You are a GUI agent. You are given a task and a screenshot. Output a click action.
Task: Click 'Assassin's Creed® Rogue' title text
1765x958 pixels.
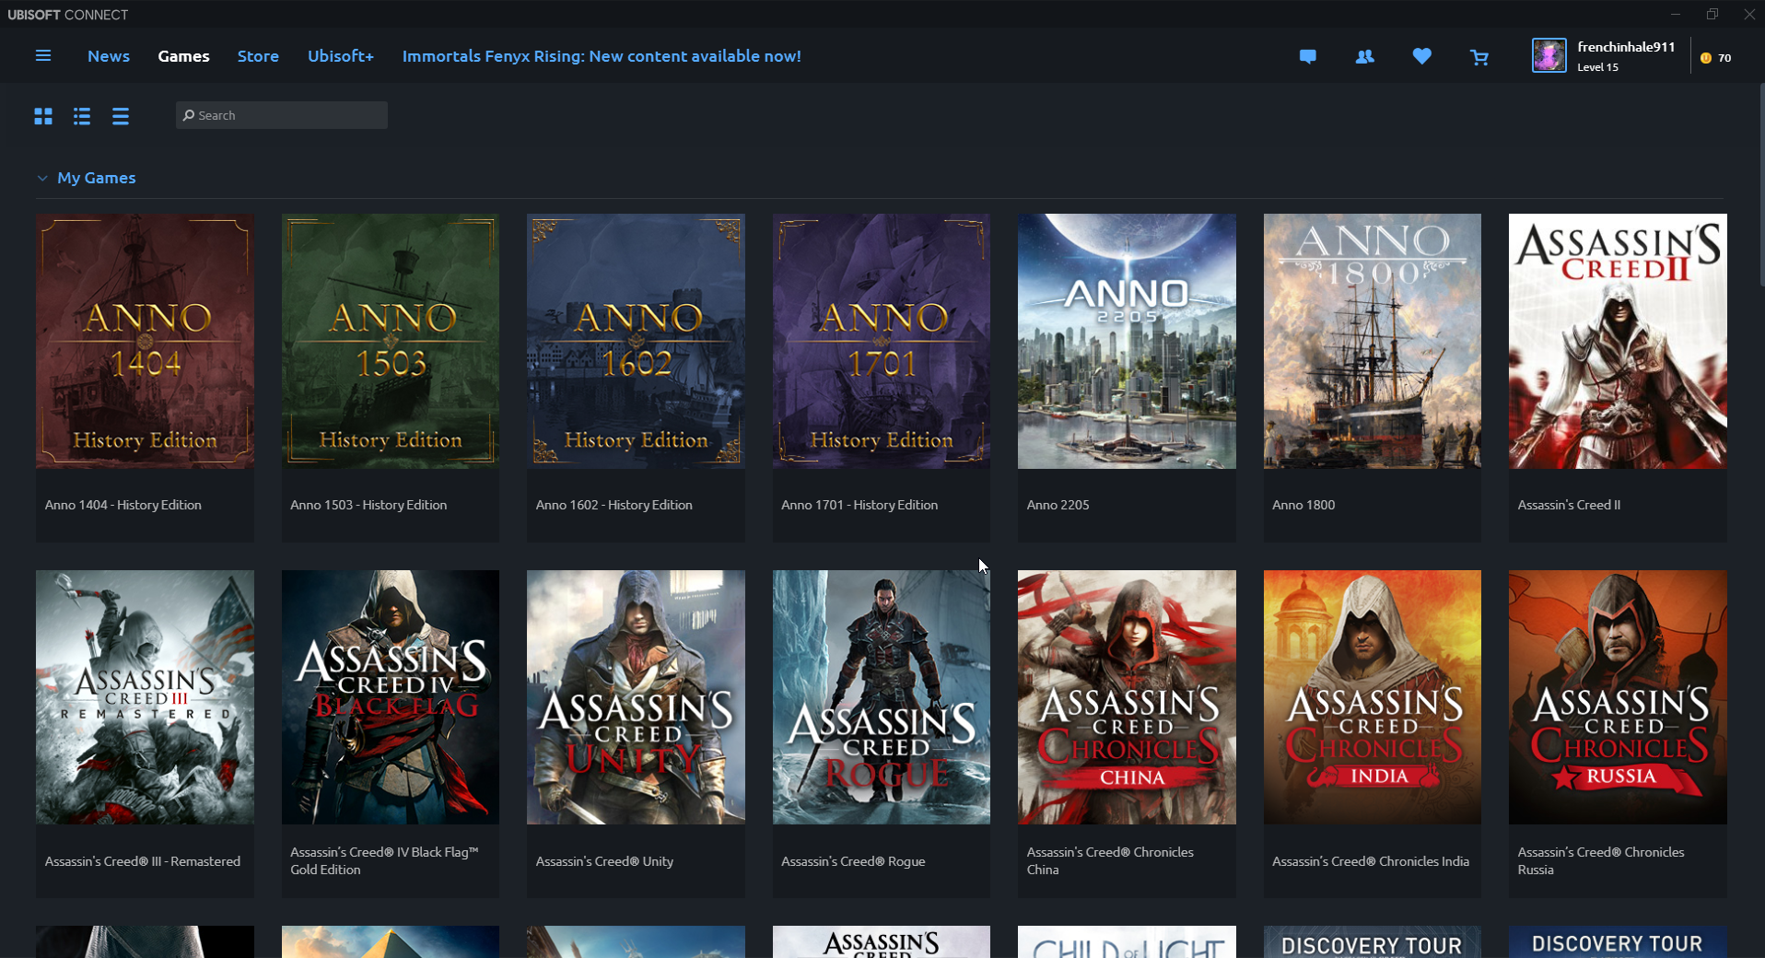[x=853, y=861]
